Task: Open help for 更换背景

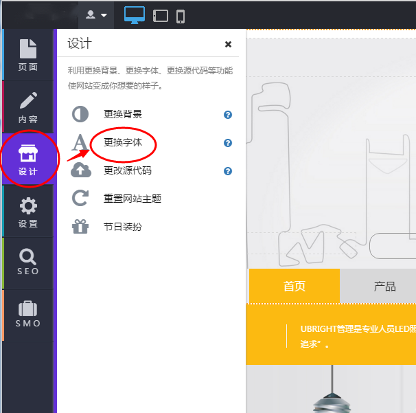Action: pos(228,115)
